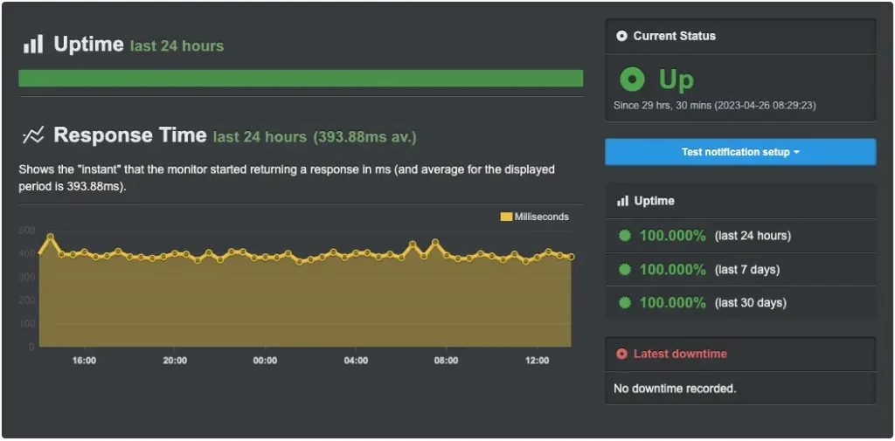Image resolution: width=895 pixels, height=441 pixels.
Task: Click the Latest downtime heading
Action: coord(679,354)
